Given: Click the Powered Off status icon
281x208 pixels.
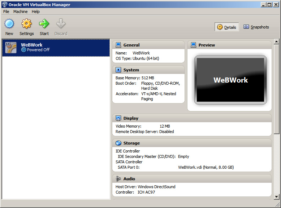Looking at the screenshot, I should (x=23, y=50).
